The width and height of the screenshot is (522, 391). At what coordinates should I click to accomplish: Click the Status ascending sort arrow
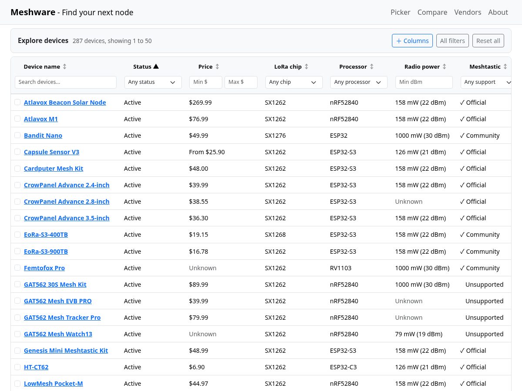[156, 66]
